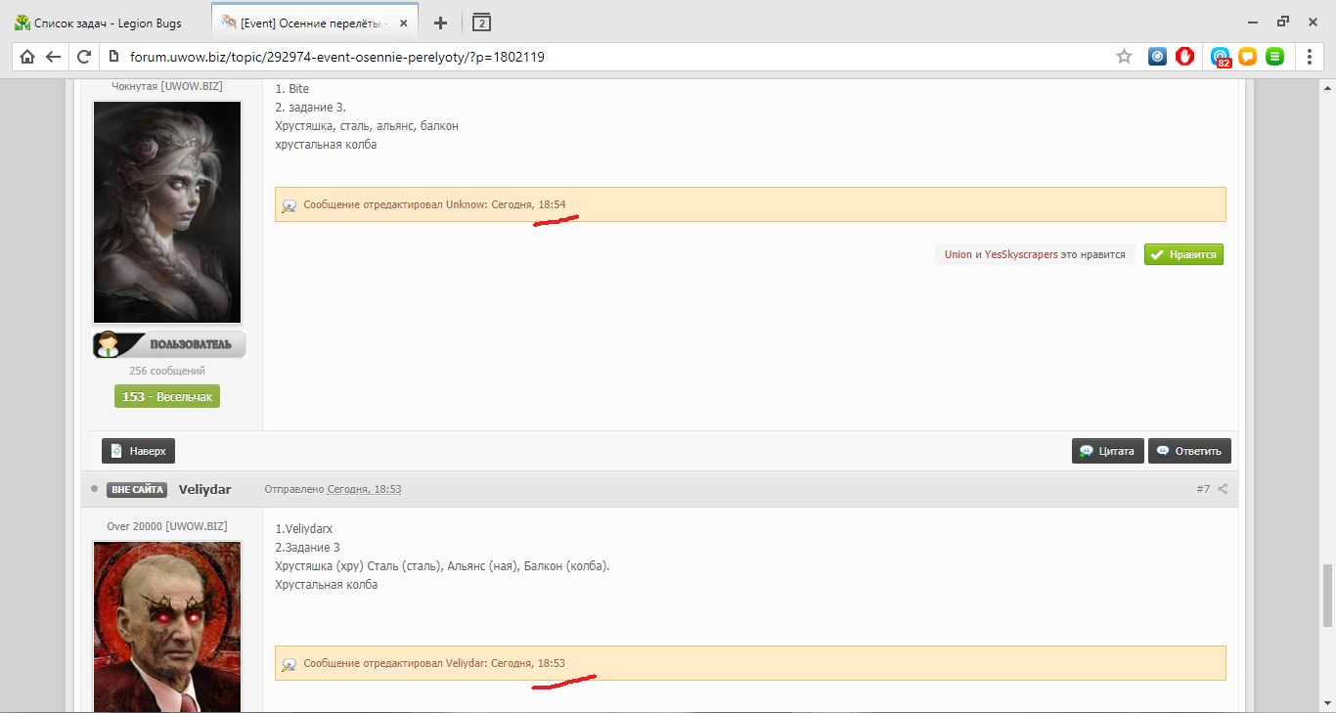Show the open tabs counter panel

pos(480,22)
